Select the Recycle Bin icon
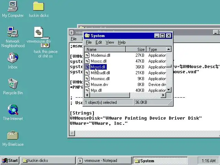 click(x=13, y=84)
